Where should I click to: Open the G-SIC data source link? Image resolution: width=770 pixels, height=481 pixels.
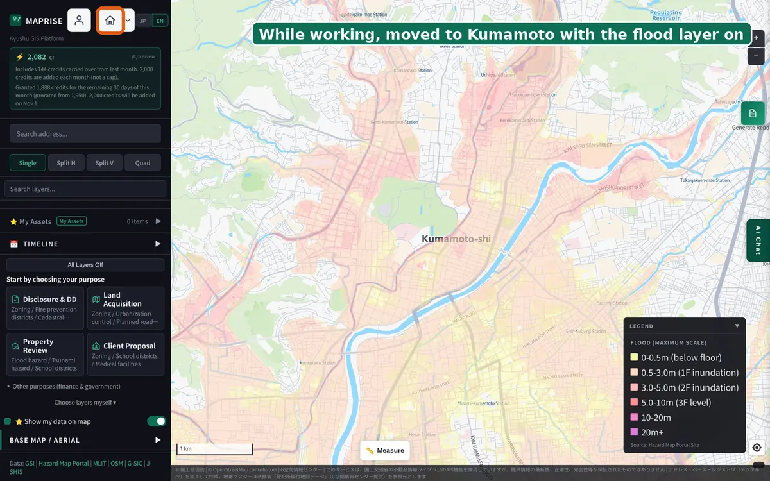135,463
